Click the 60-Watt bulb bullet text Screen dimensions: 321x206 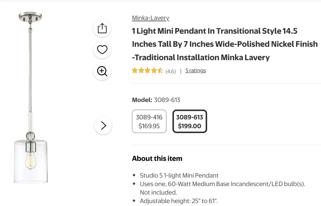tap(222, 184)
